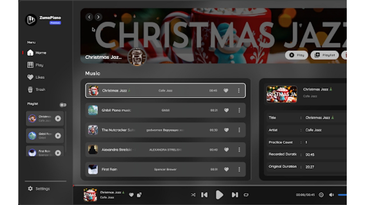This screenshot has width=365, height=205.
Task: Toggle the heart on First Rain row
Action: coord(226,169)
